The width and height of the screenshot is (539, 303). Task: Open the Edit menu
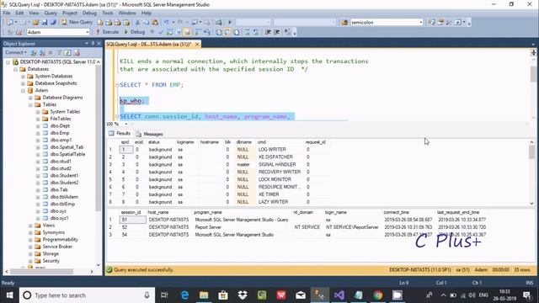click(19, 13)
